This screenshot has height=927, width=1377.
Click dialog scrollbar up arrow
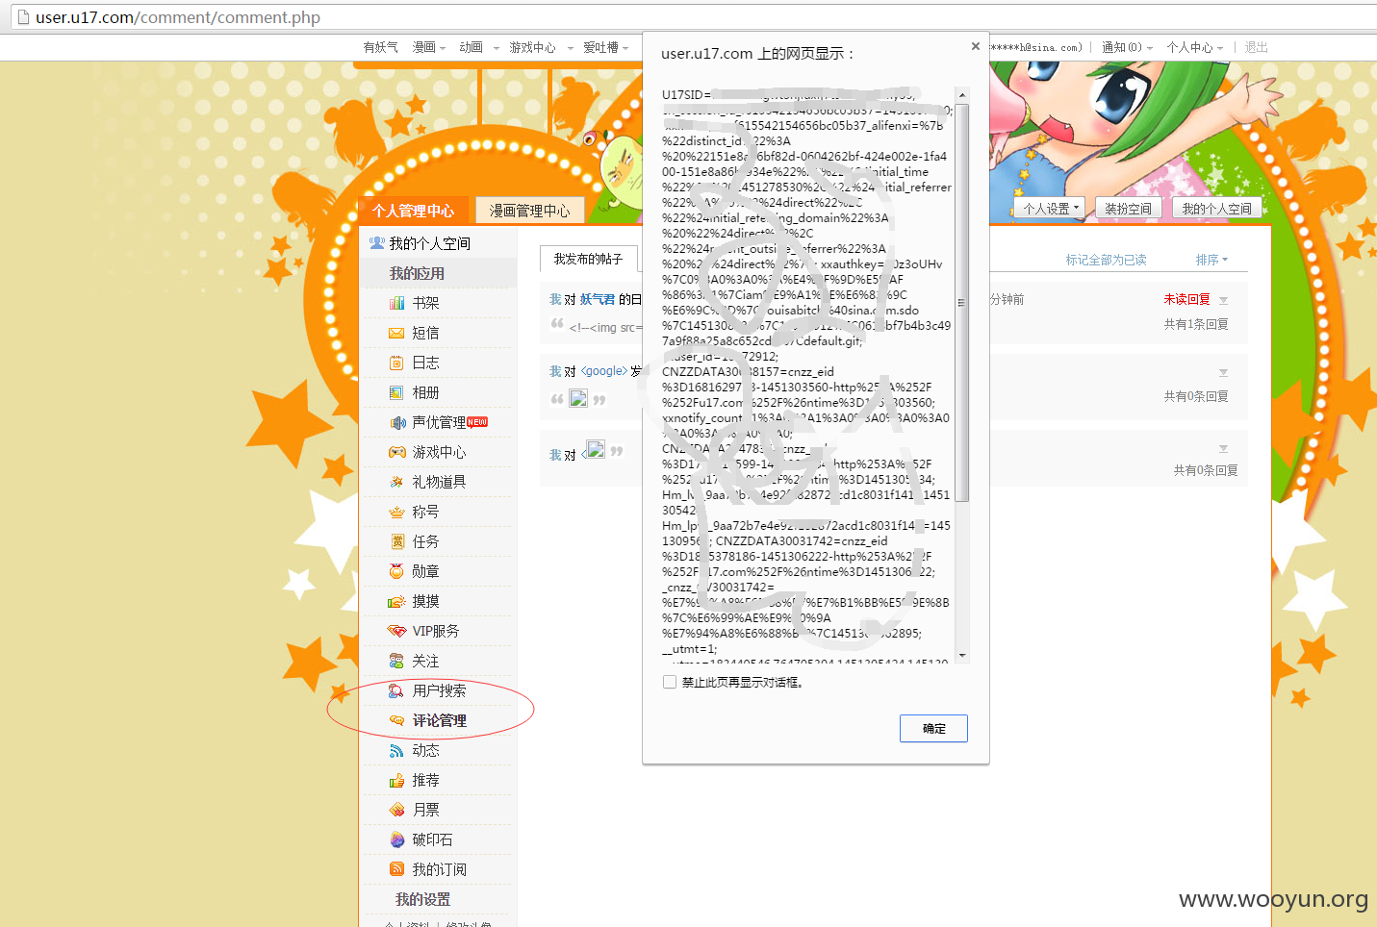[961, 95]
